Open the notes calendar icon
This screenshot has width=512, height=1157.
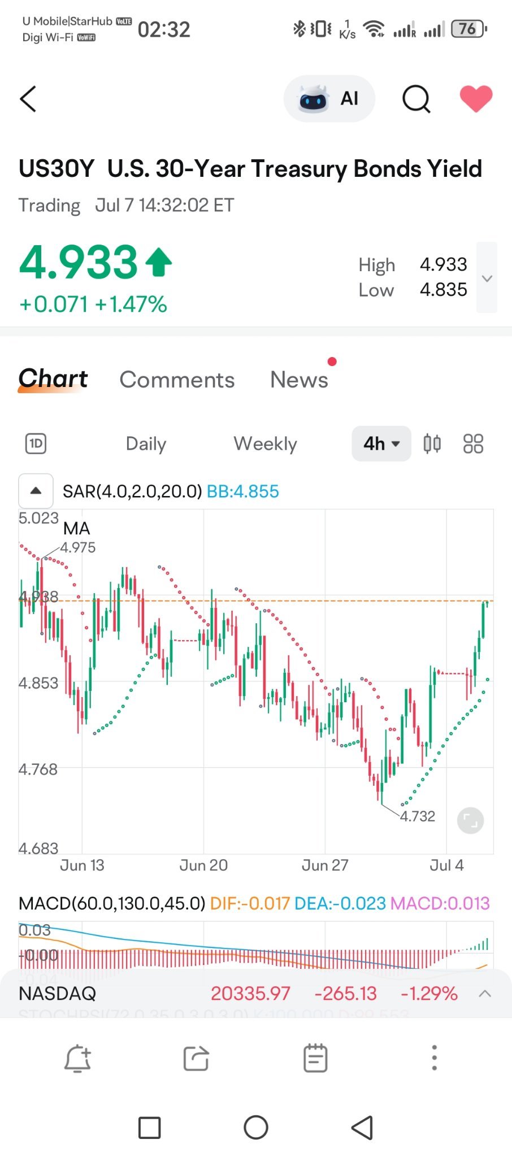click(x=315, y=1058)
